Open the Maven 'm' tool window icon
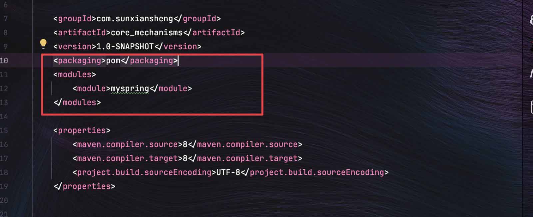This screenshot has width=533, height=217. pos(532,73)
